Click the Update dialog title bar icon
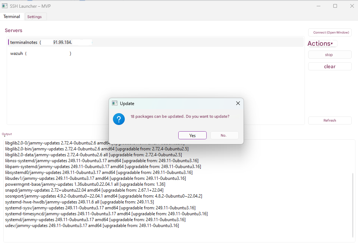This screenshot has height=244, width=358. (x=115, y=104)
